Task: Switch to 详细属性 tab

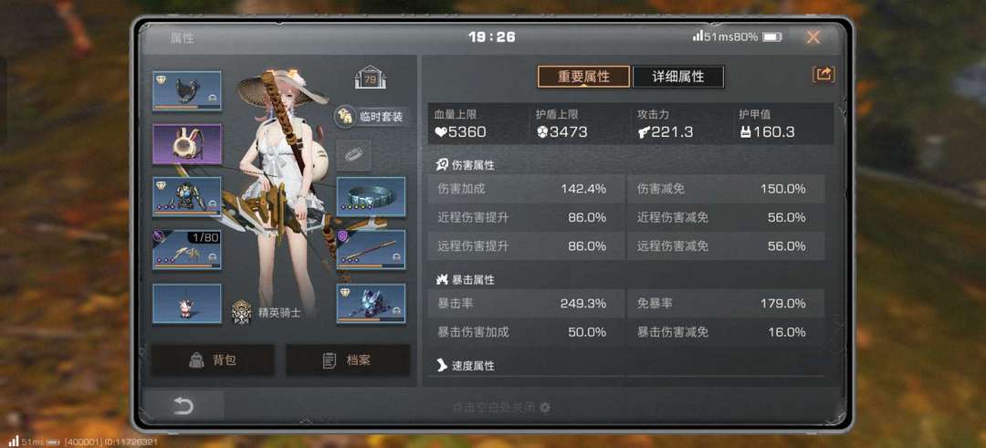Action: point(677,77)
